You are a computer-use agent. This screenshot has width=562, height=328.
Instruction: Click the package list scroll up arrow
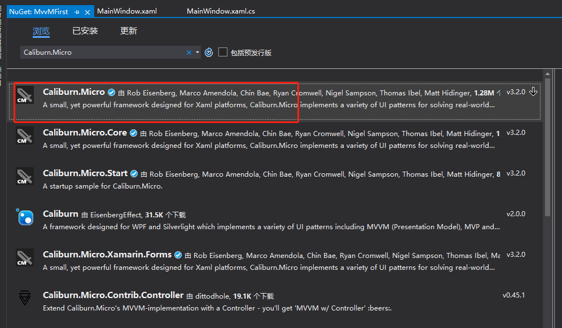pyautogui.click(x=547, y=74)
